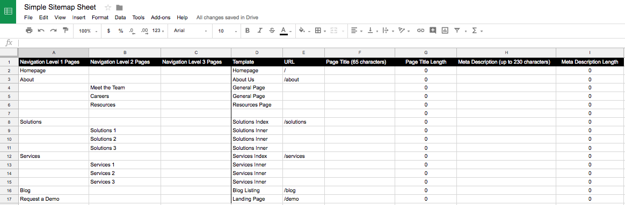625x205 pixels.
Task: Select the 'Request a Demo' cell
Action: 53,199
